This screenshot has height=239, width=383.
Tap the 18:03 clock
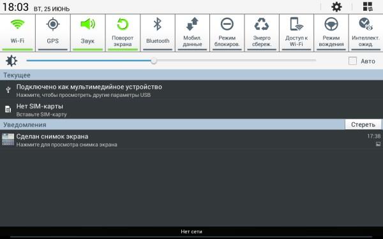coord(15,7)
